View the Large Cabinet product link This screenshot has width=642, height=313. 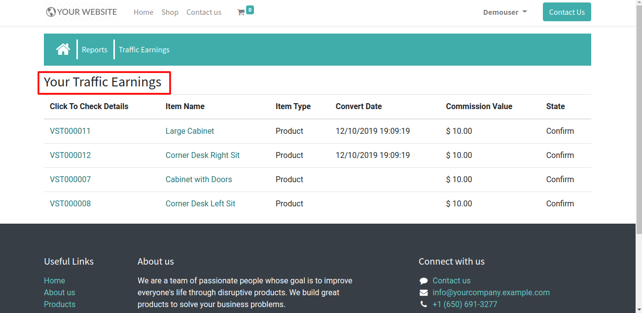coord(190,131)
